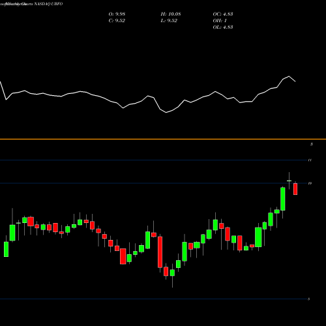Image resolution: width=326 pixels, height=326 pixels.
Task: Click the 'L: 9.52' low value
Action: coord(169,21)
